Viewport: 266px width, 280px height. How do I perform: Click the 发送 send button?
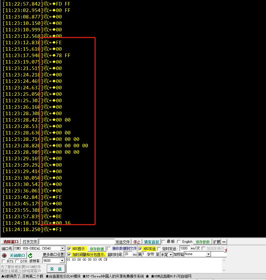pos(56,269)
